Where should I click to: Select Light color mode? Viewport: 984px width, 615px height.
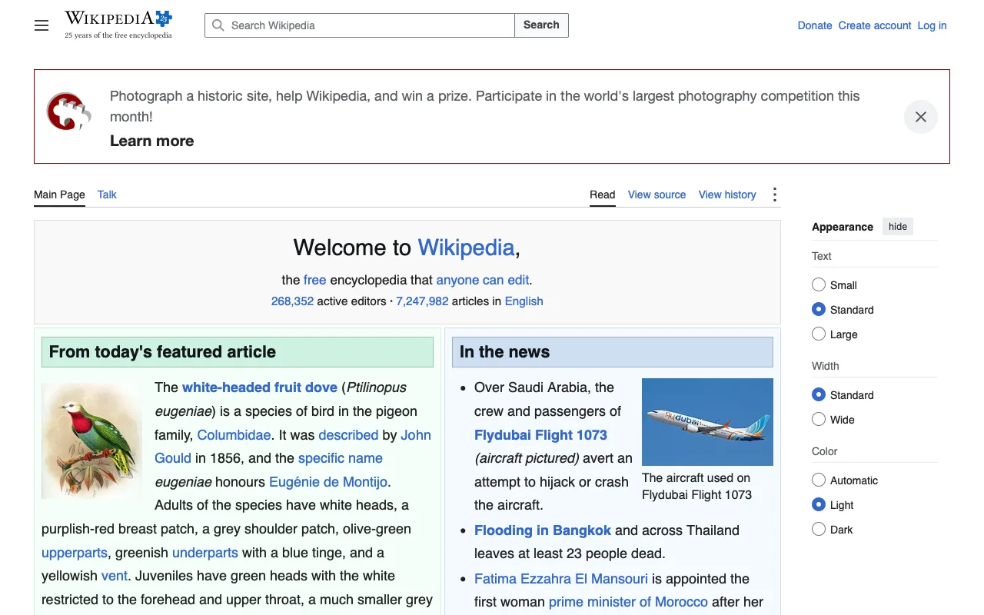819,505
